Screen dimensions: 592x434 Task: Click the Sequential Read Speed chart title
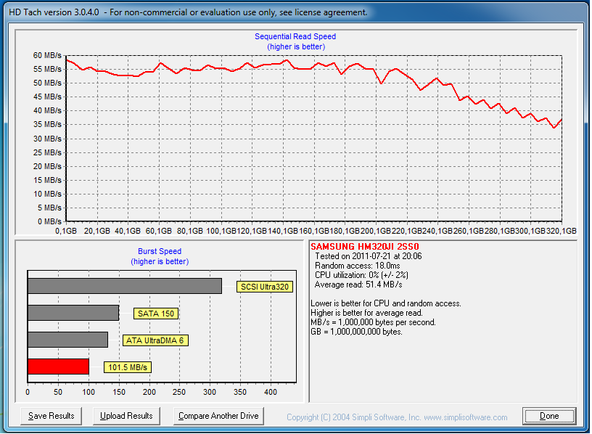295,36
